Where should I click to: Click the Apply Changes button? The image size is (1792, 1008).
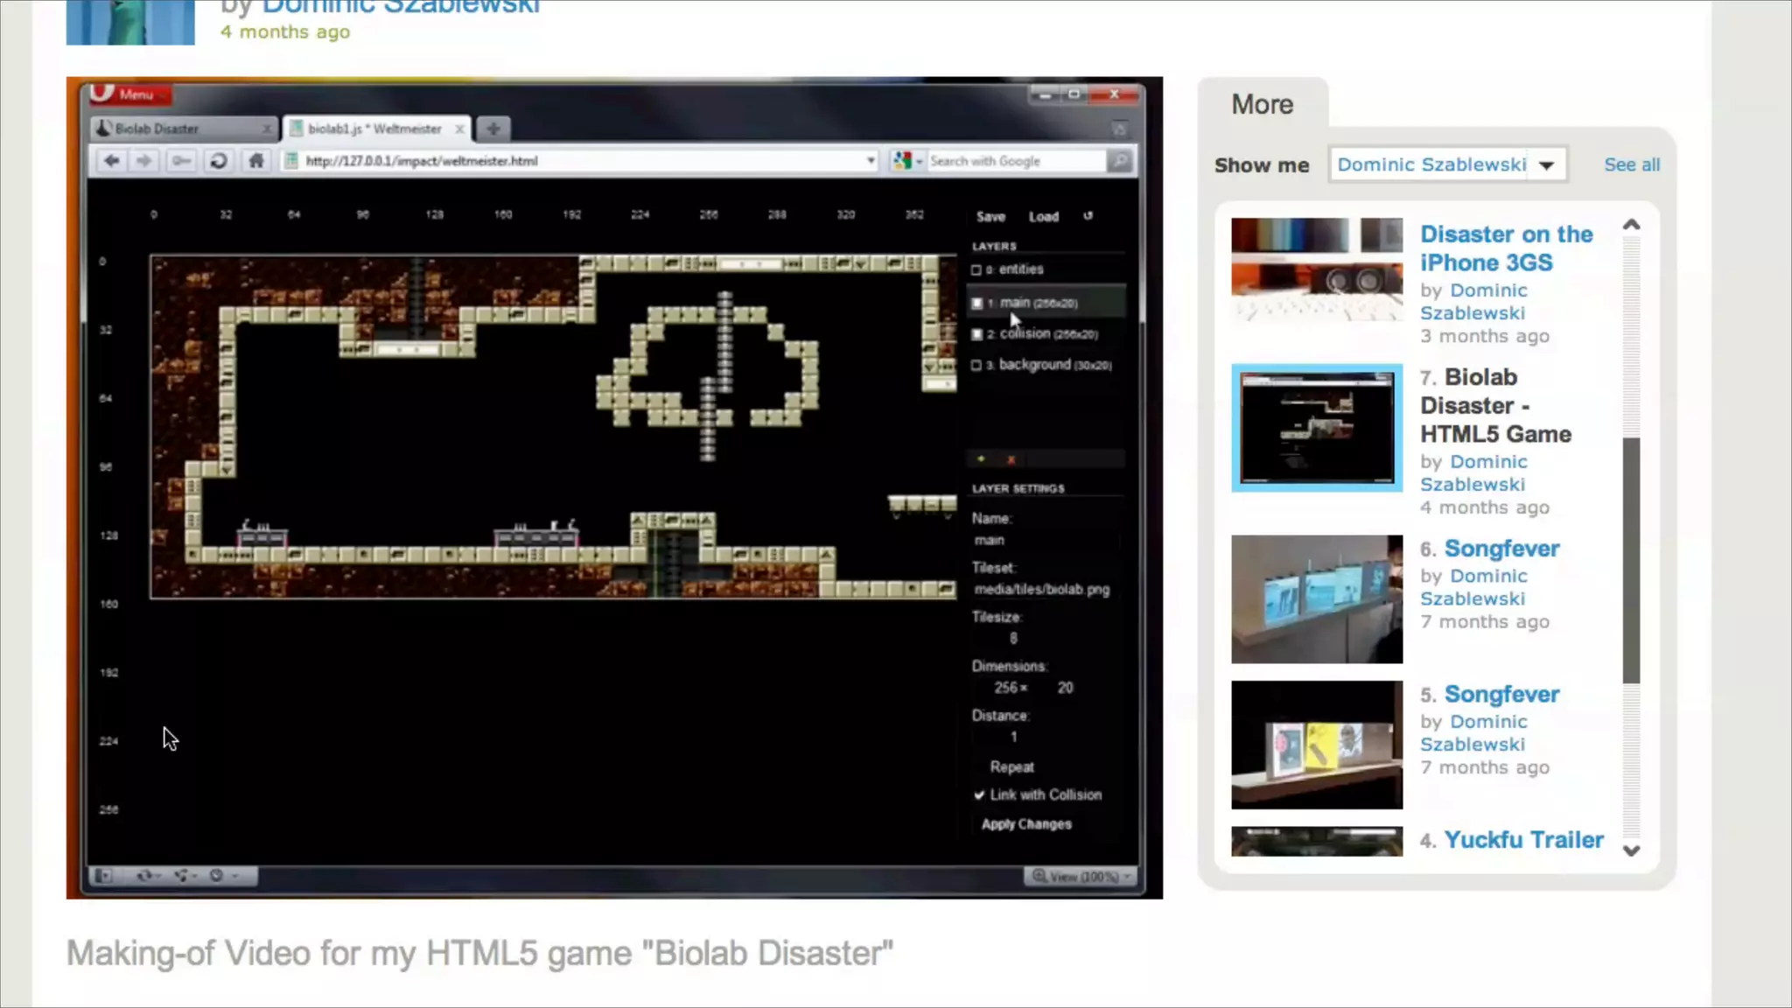[x=1026, y=824]
